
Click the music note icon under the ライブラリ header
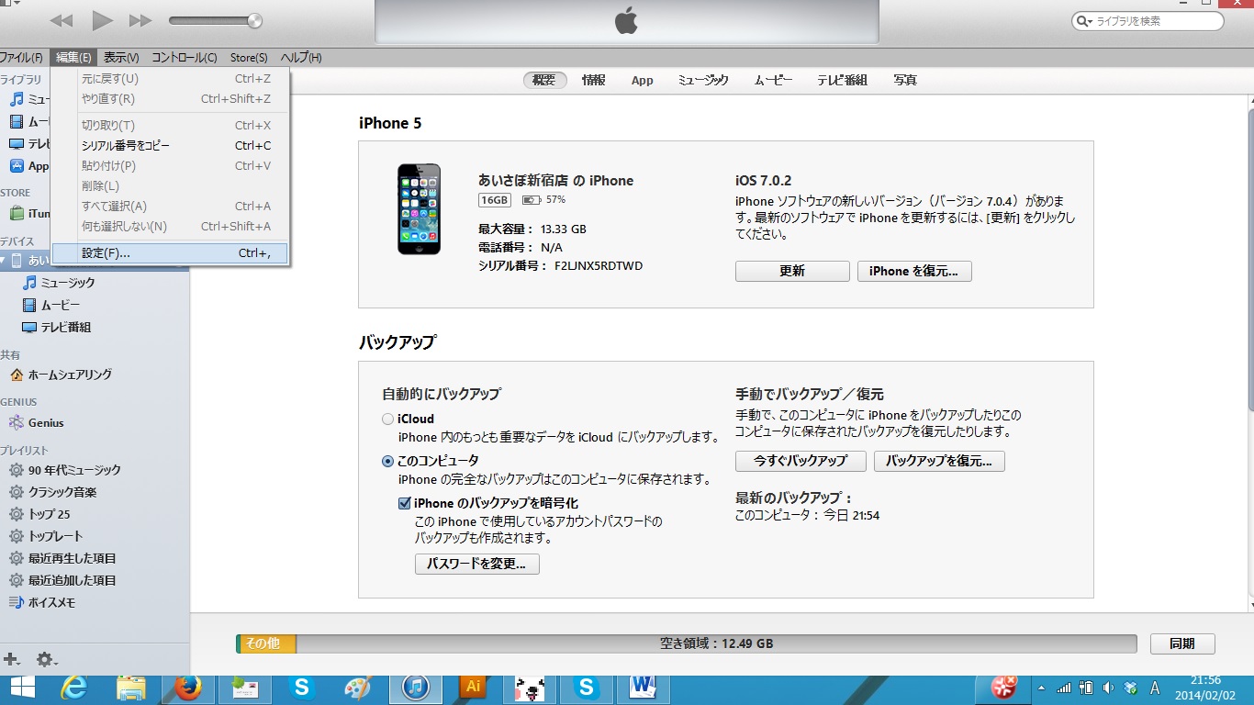tap(17, 99)
